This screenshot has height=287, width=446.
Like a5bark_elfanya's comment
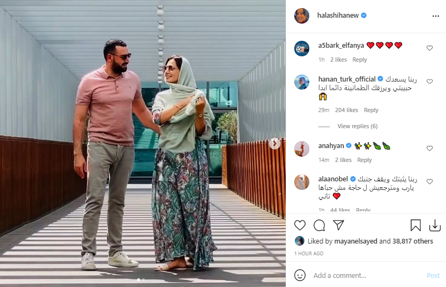tap(429, 48)
